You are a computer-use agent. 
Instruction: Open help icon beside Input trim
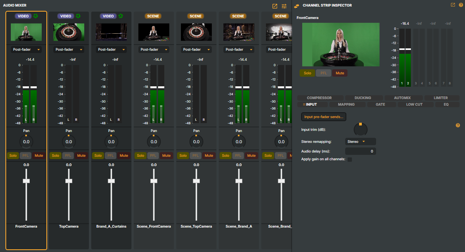[x=458, y=125]
